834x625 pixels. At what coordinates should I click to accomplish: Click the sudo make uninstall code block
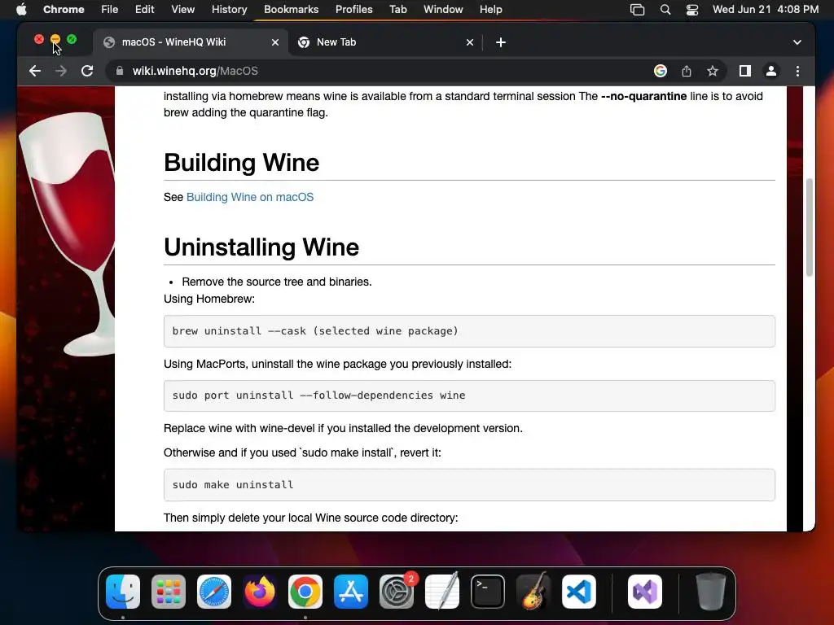click(x=469, y=485)
